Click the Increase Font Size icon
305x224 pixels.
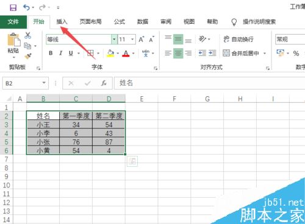point(142,40)
